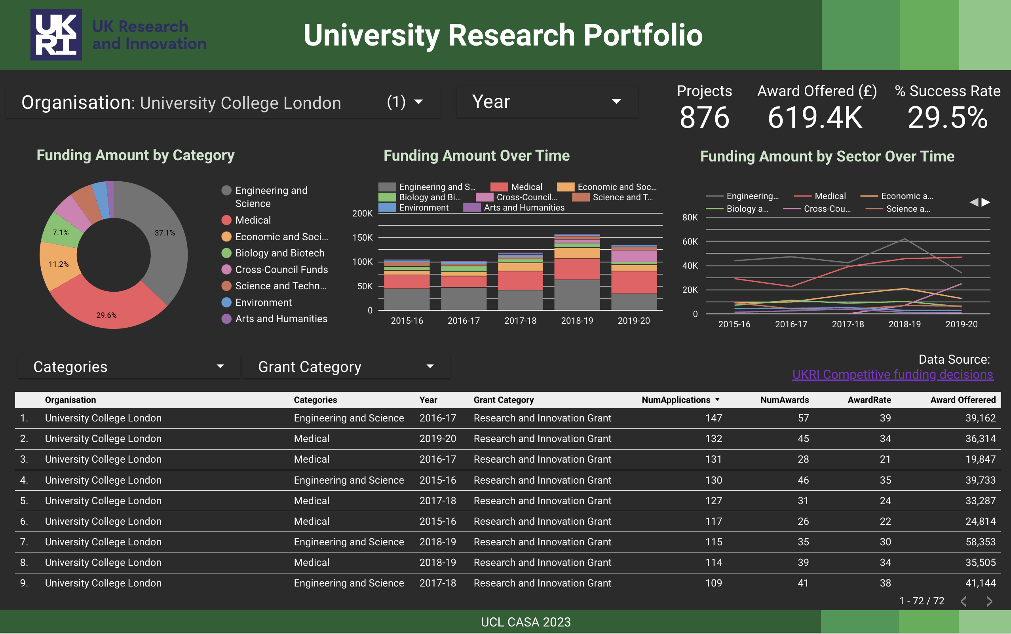Click next page arrow of the table
The width and height of the screenshot is (1011, 634).
tap(989, 601)
